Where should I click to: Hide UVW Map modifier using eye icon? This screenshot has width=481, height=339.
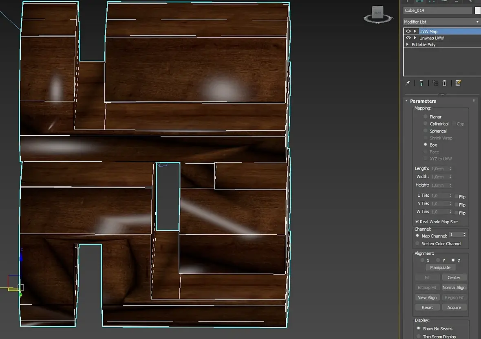click(x=408, y=31)
